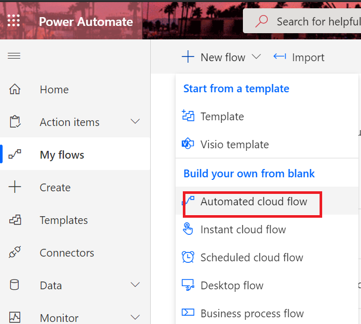This screenshot has height=324, width=361.
Task: Click the Action items clipboard icon
Action: tap(15, 122)
